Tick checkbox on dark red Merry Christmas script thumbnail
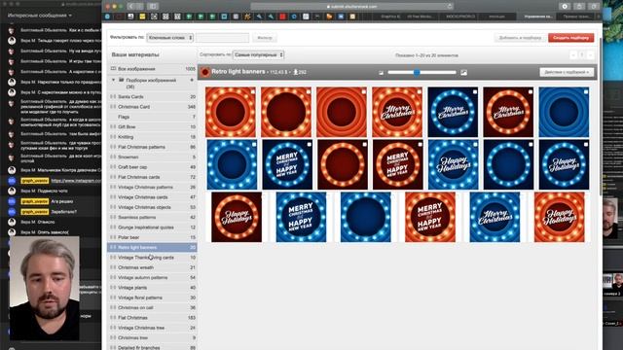623x350 pixels. coord(531,91)
